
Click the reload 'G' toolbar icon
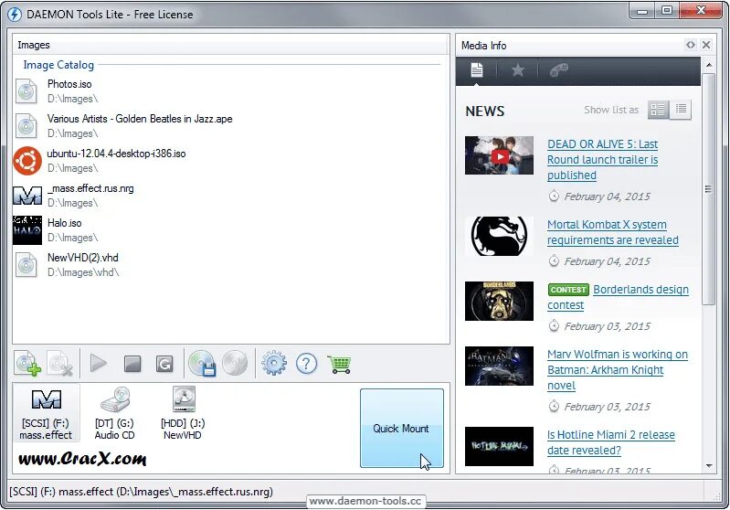164,364
